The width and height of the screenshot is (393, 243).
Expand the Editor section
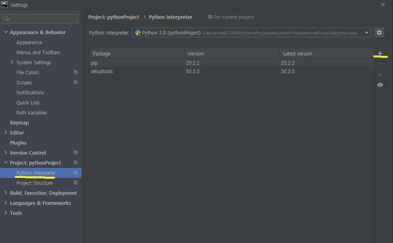click(6, 133)
